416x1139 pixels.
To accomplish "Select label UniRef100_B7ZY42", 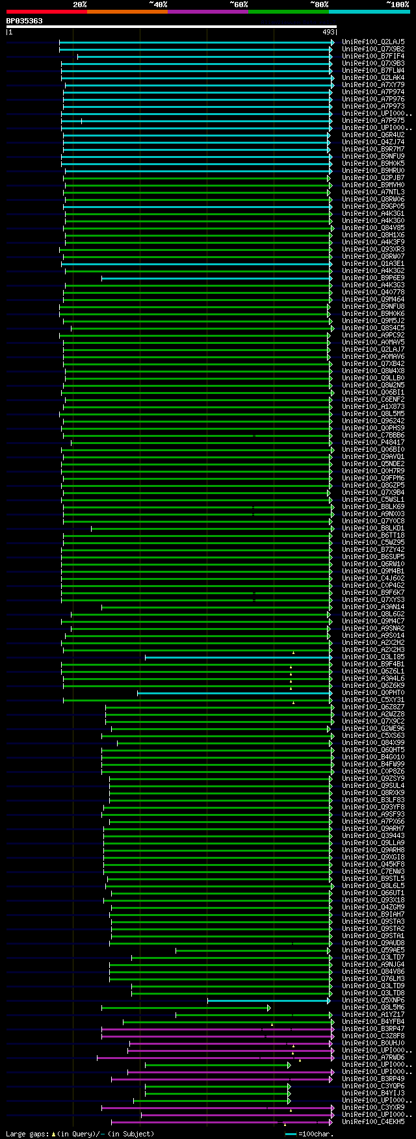I will [x=373, y=549].
